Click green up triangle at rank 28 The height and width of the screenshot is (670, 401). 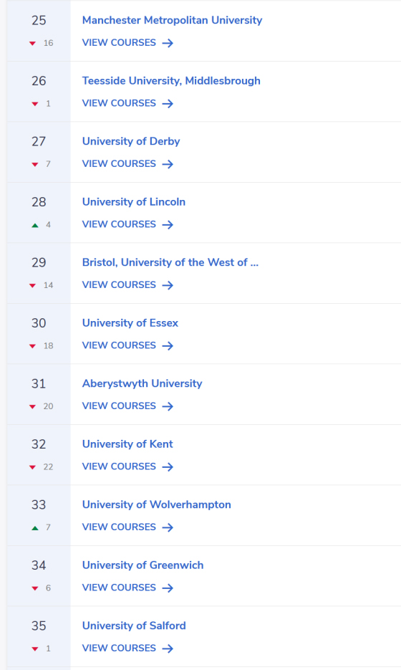pyautogui.click(x=35, y=225)
